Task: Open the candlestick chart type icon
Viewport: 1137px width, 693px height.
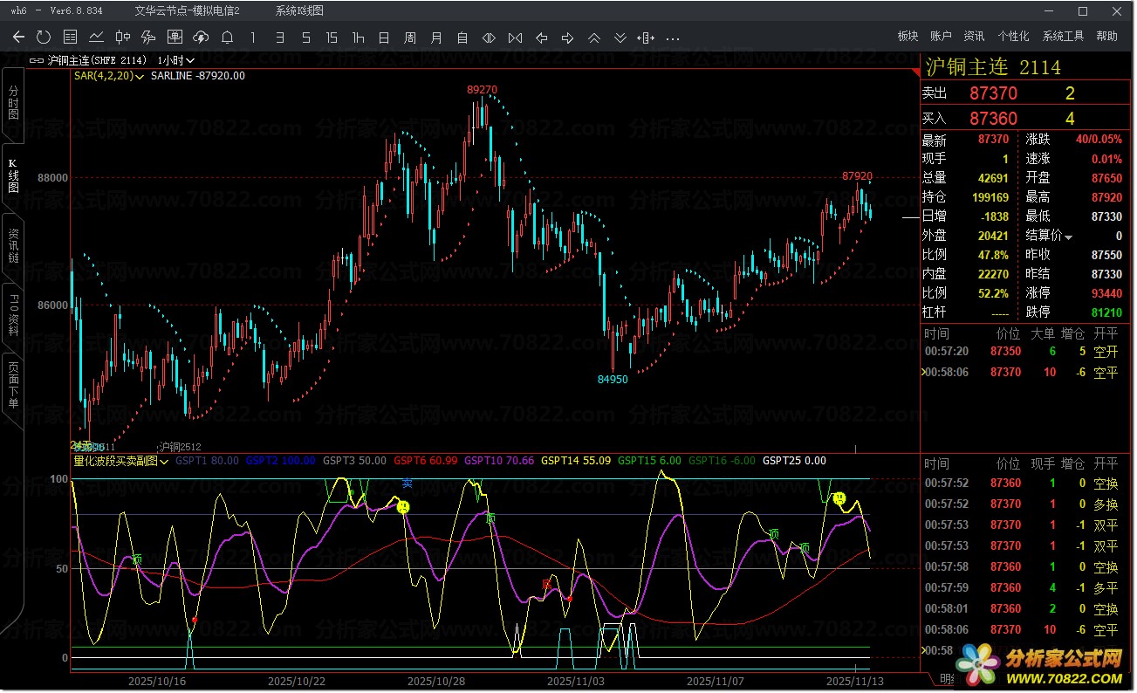Action: point(122,37)
